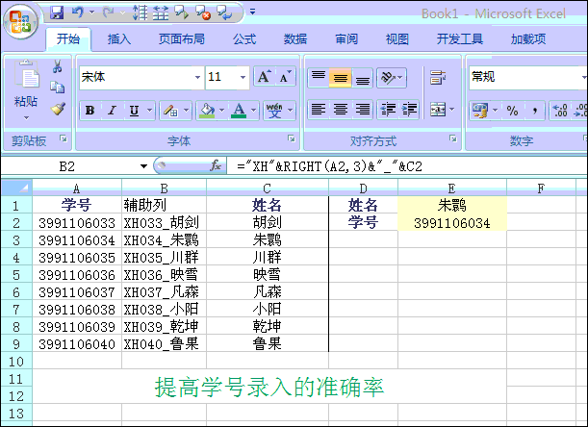The height and width of the screenshot is (427, 588).
Task: Switch to the 页面布局 tab
Action: coord(182,39)
